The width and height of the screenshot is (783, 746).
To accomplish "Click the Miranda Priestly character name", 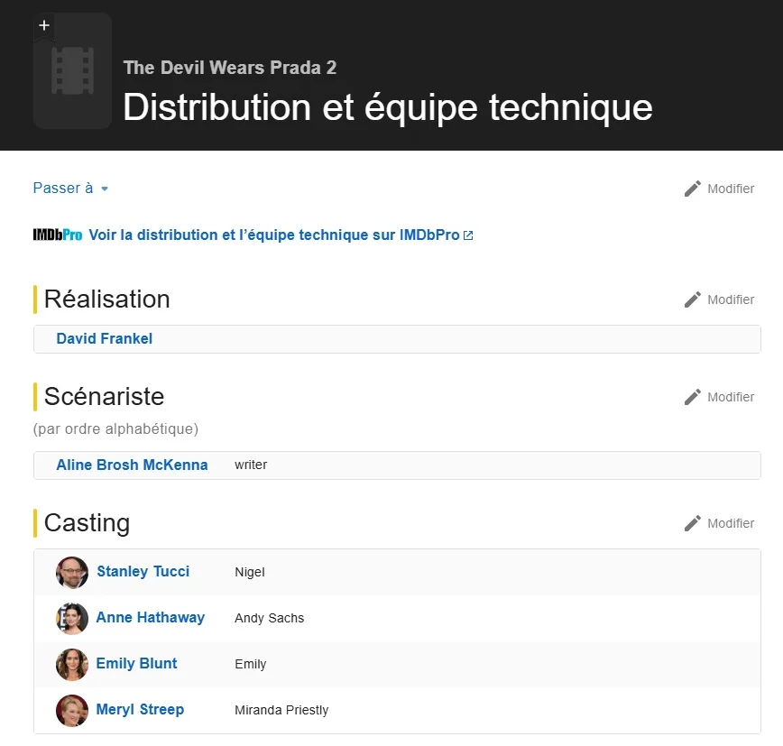I will click(281, 711).
